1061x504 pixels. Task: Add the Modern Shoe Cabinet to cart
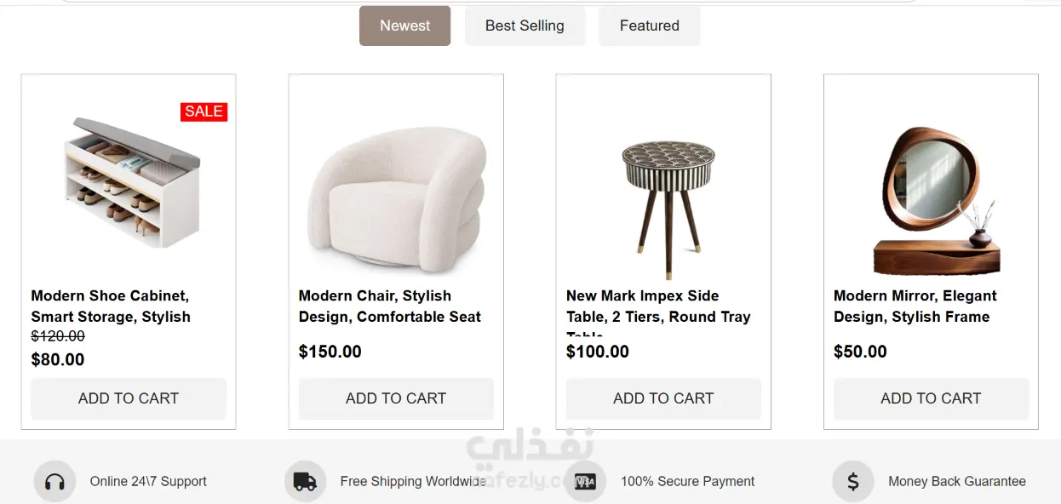click(x=129, y=398)
